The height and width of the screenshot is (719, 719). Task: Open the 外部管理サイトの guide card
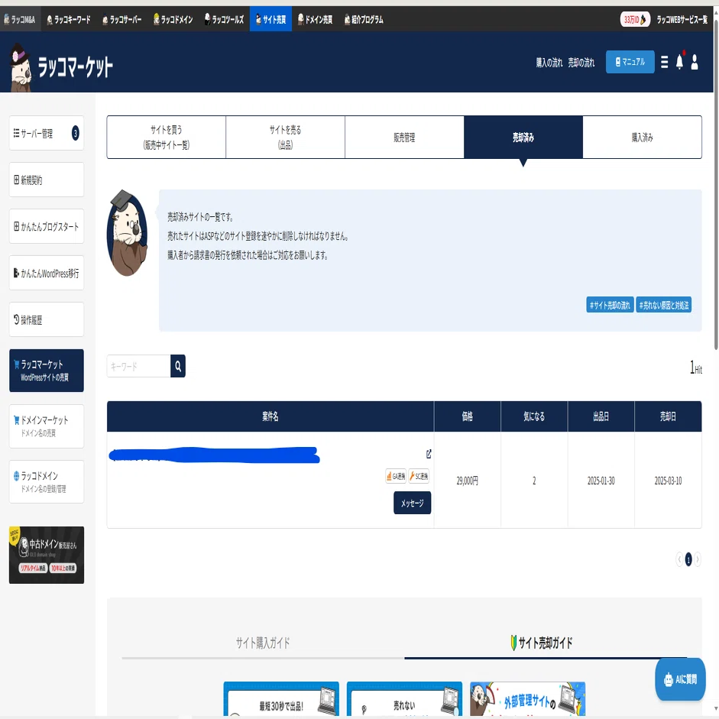527,699
